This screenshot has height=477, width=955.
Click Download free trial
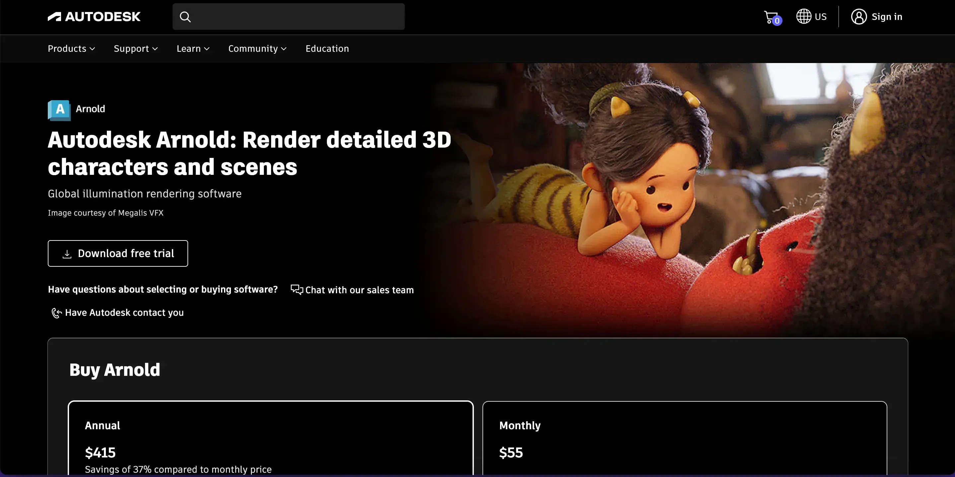tap(117, 253)
